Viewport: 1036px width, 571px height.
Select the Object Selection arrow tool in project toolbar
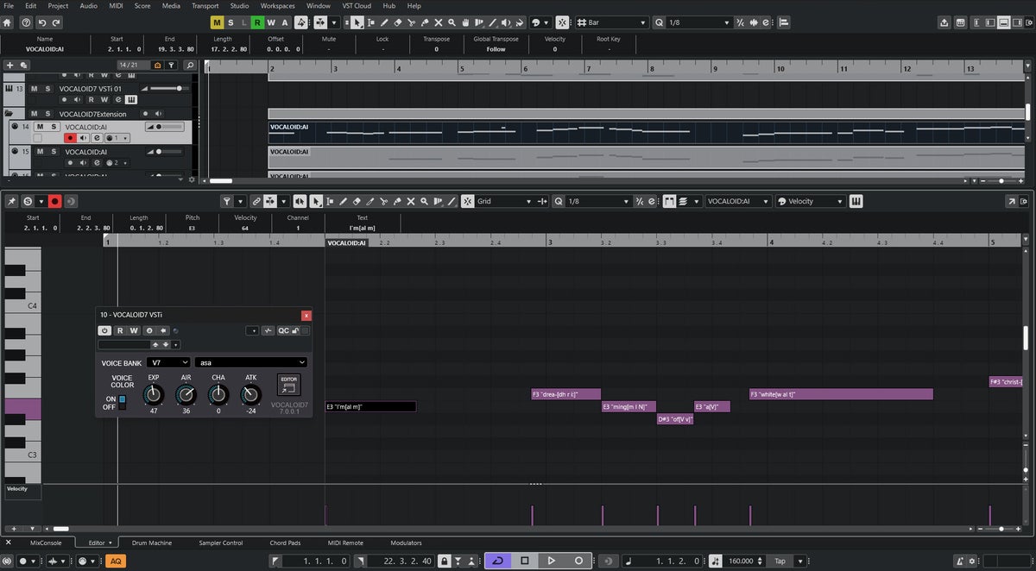tap(357, 22)
